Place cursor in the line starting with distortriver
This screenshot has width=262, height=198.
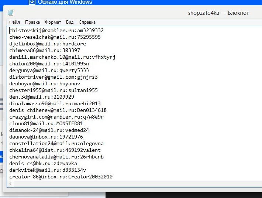54,77
